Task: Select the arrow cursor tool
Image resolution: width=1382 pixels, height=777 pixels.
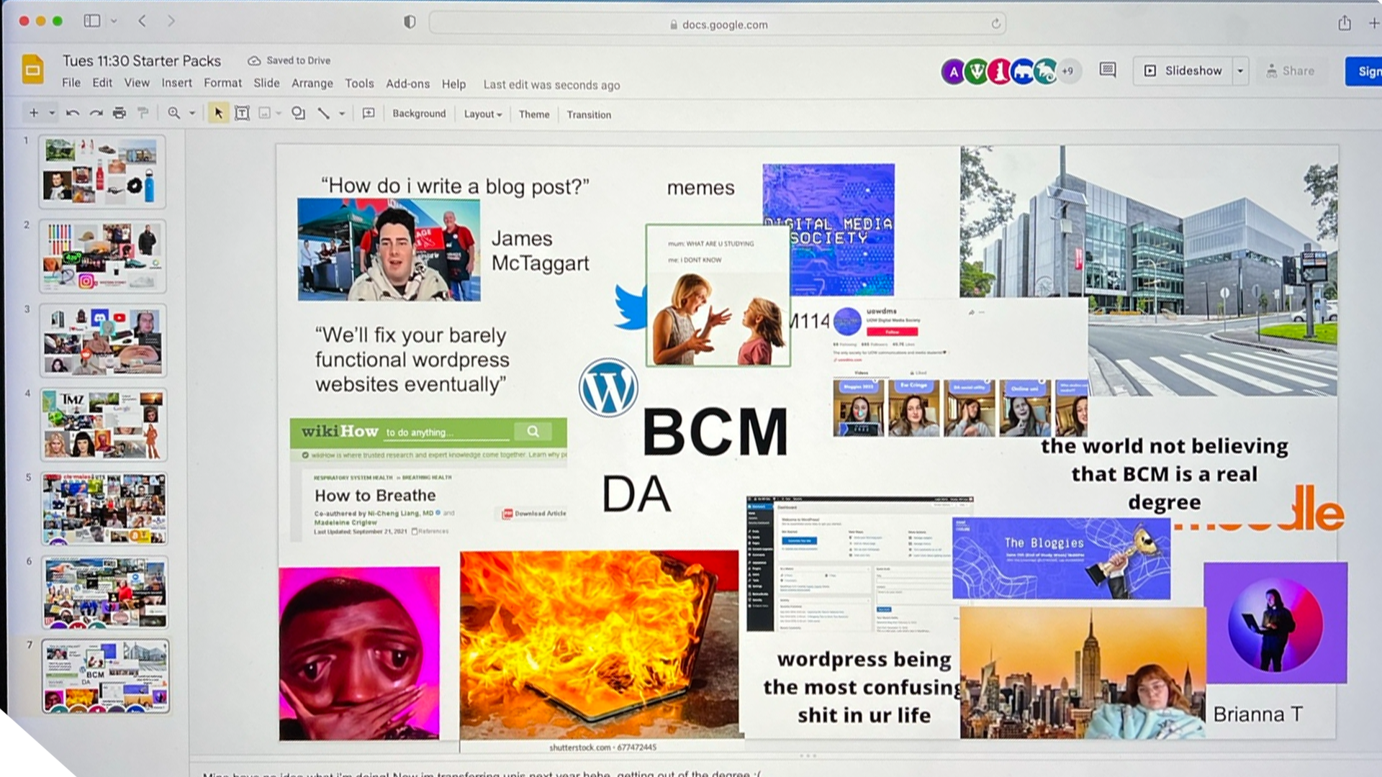Action: tap(218, 113)
